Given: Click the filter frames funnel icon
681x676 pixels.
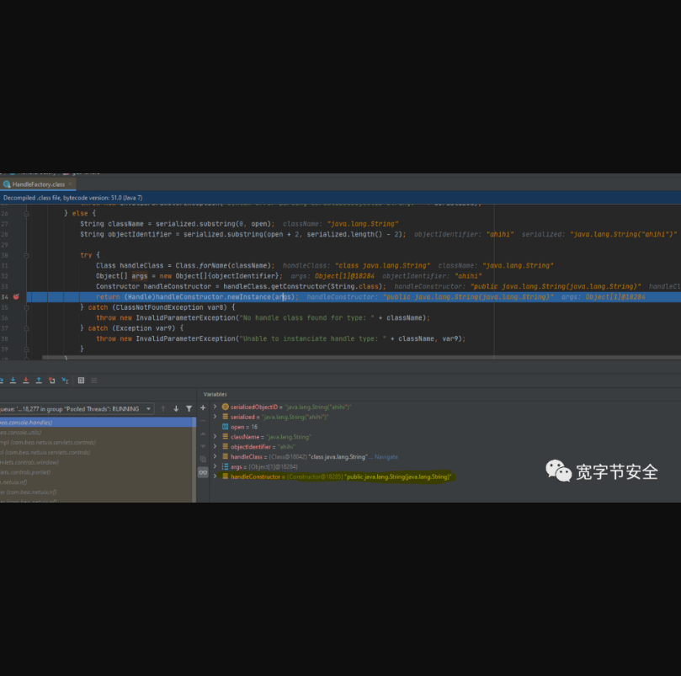Looking at the screenshot, I should [189, 408].
